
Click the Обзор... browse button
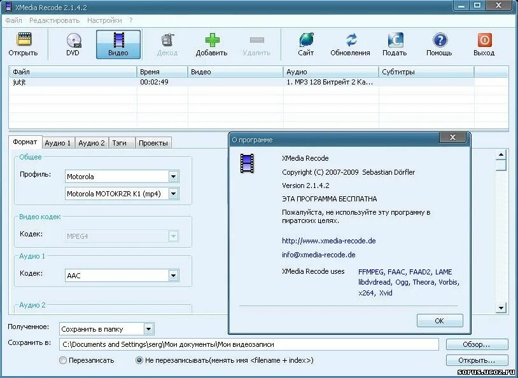click(x=477, y=344)
